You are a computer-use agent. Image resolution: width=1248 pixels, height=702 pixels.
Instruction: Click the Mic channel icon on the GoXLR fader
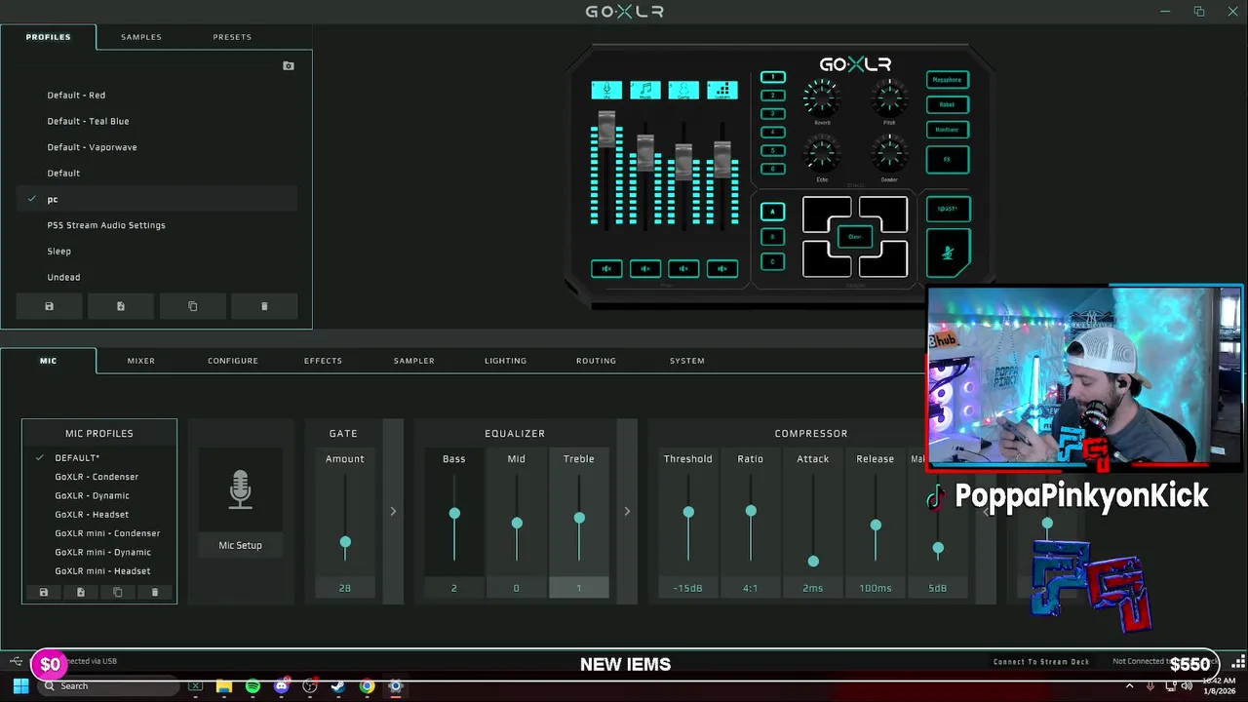point(606,90)
